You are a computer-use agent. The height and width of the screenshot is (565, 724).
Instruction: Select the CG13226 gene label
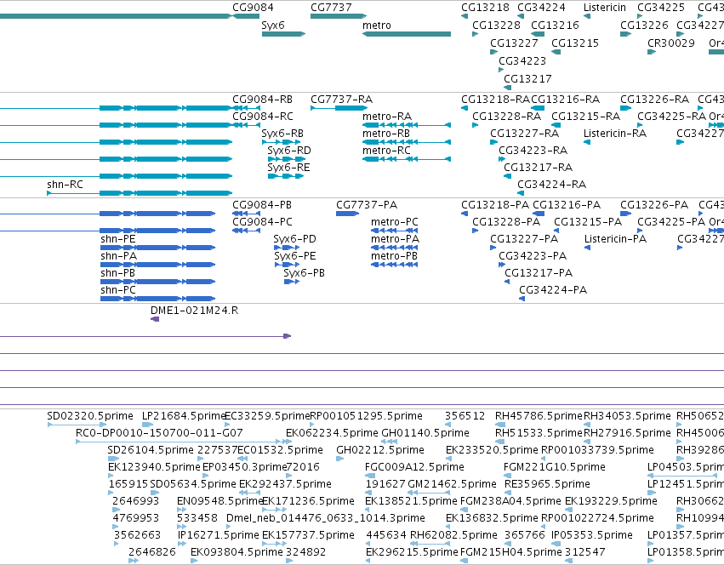pyautogui.click(x=644, y=25)
